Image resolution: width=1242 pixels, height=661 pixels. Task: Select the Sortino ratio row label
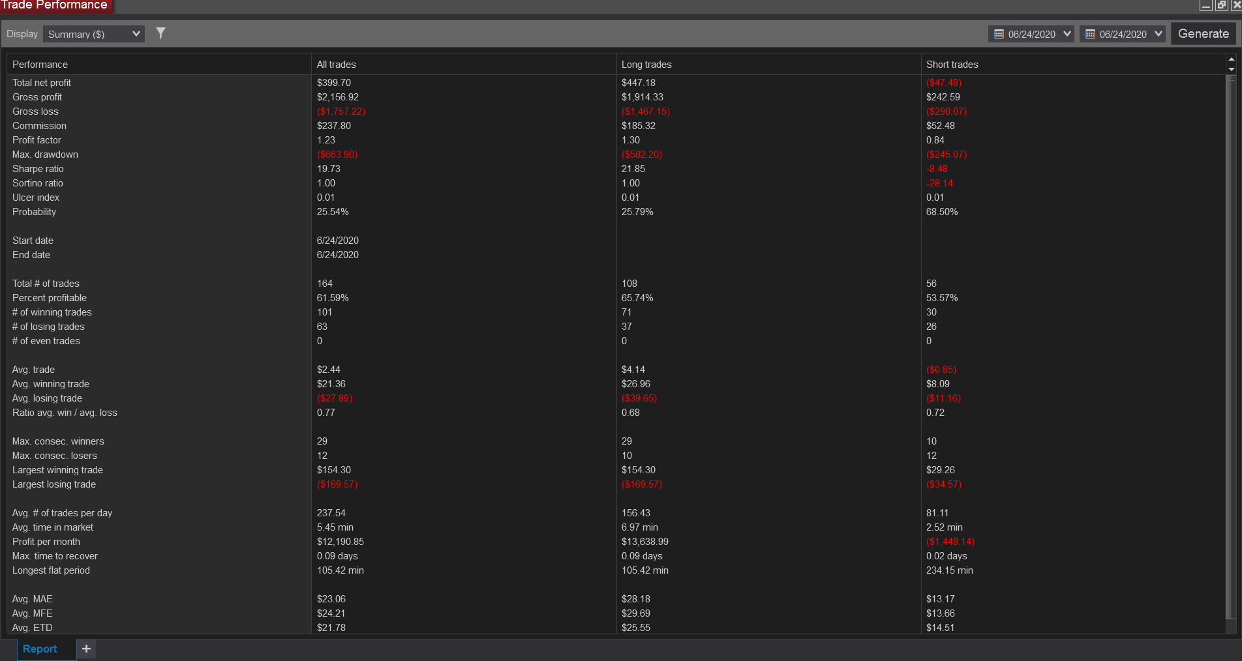pyautogui.click(x=38, y=183)
